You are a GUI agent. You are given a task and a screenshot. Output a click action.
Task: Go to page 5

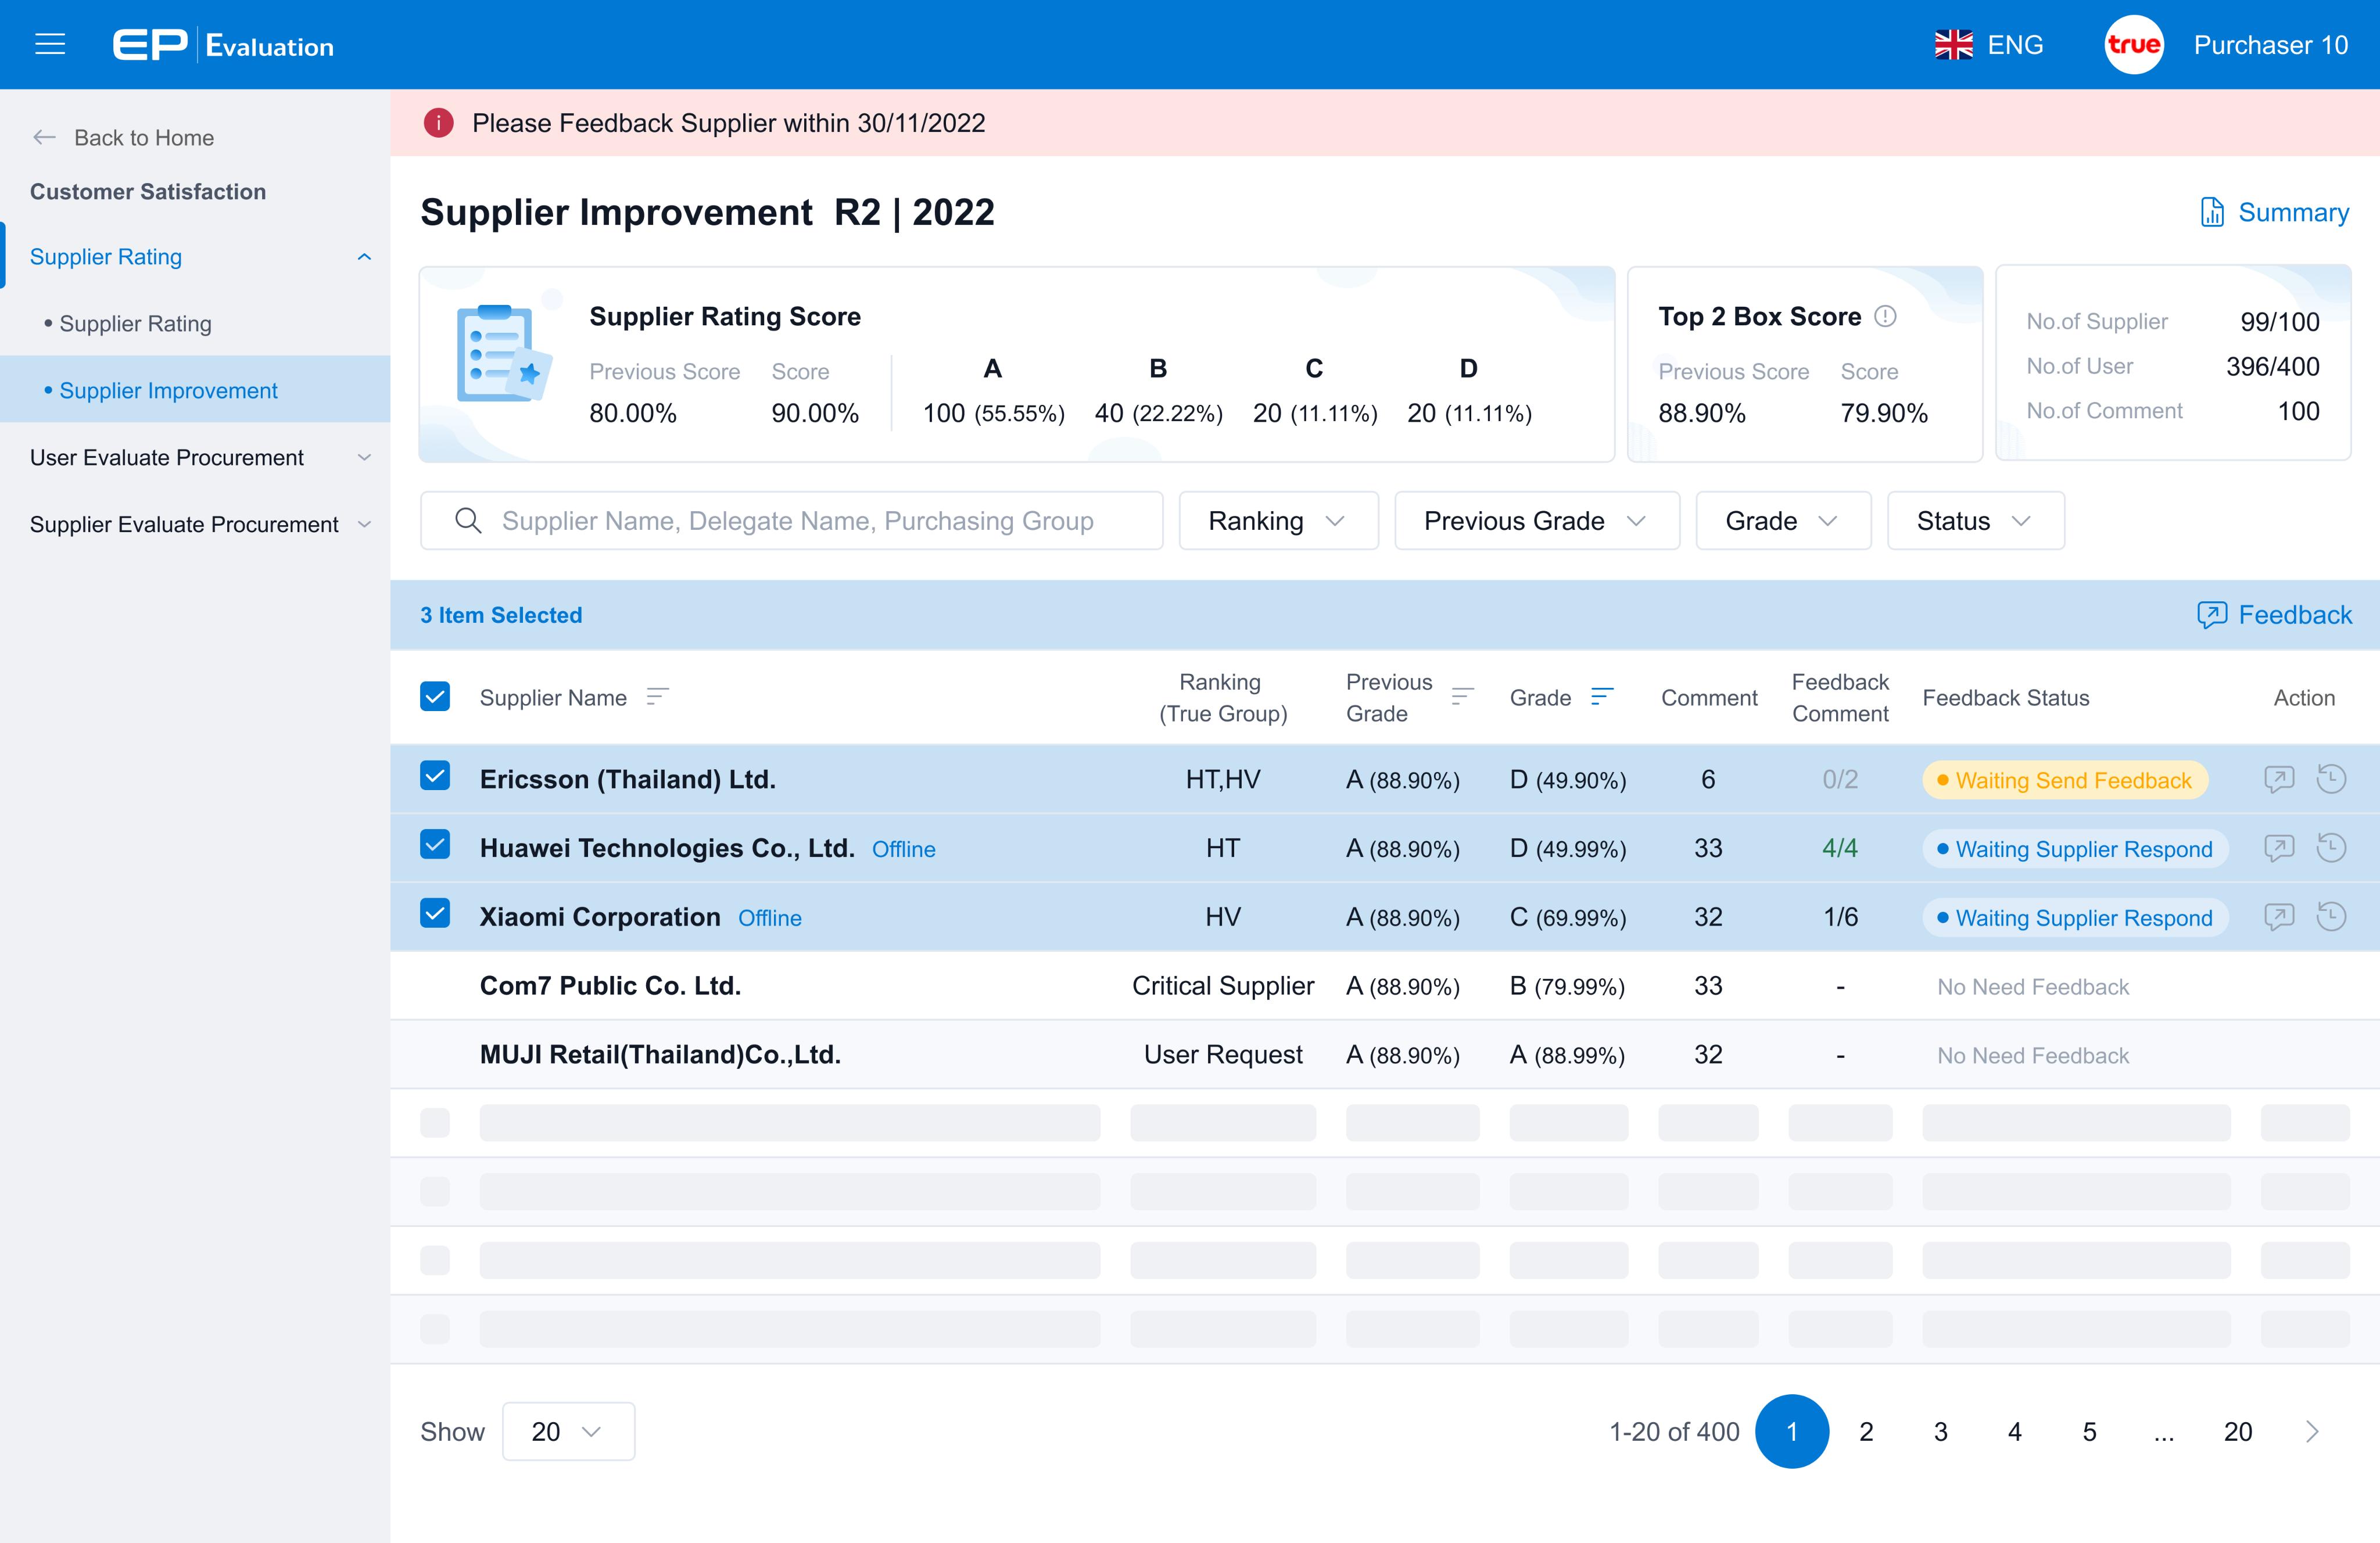click(x=2089, y=1431)
